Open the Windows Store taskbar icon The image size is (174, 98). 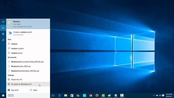[x=72, y=96]
